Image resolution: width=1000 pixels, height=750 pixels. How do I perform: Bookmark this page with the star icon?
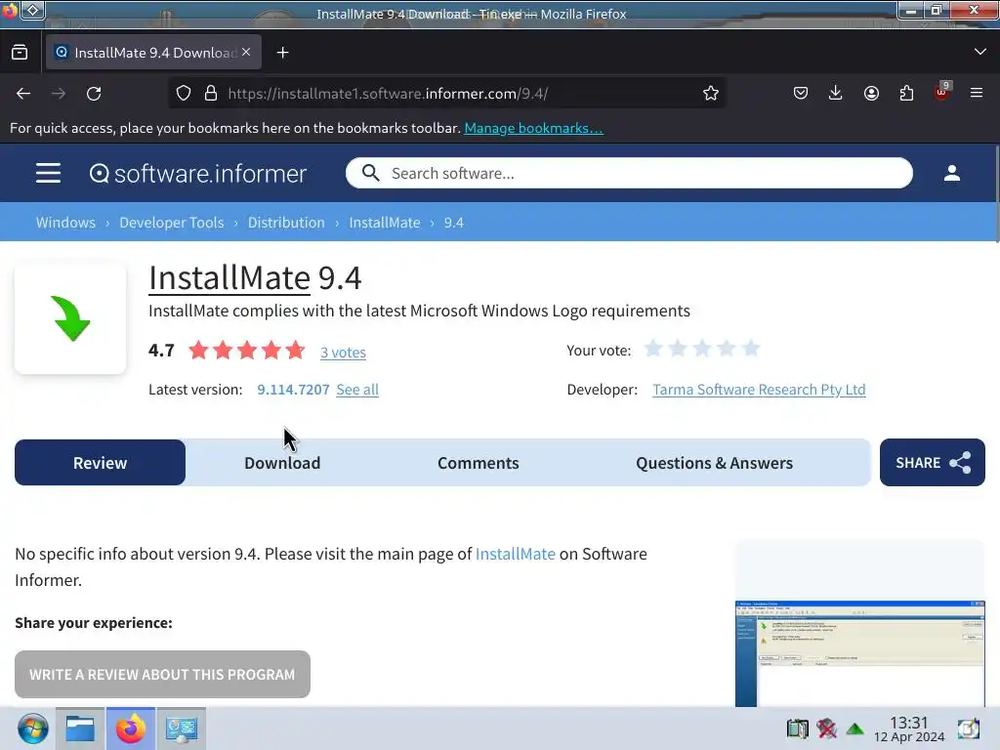pyautogui.click(x=711, y=94)
